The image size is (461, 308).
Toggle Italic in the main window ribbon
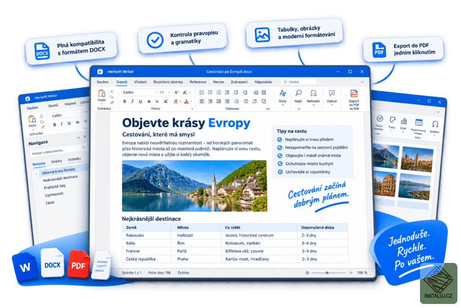click(132, 101)
